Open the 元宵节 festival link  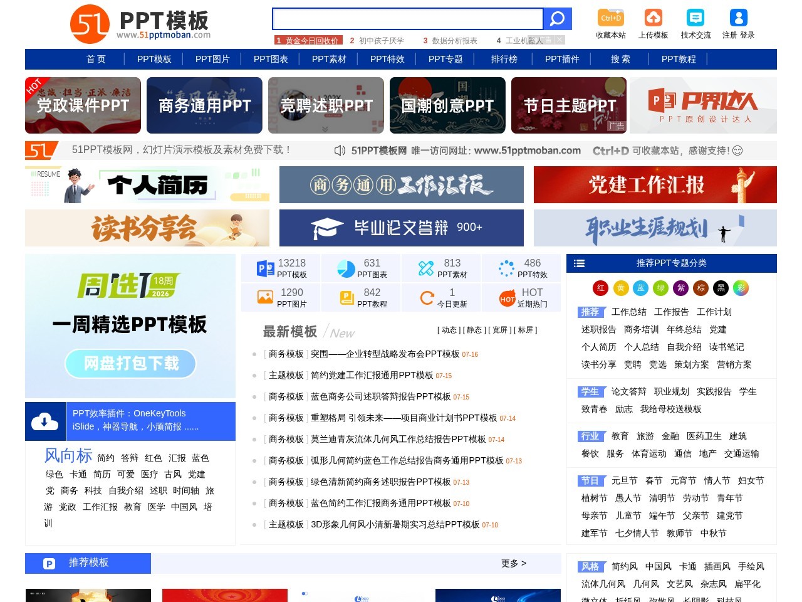pyautogui.click(x=683, y=480)
